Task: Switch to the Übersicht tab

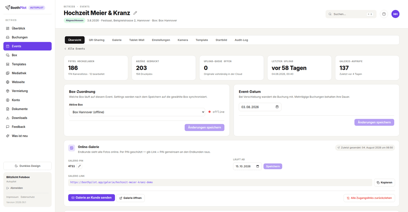Action: [x=75, y=40]
